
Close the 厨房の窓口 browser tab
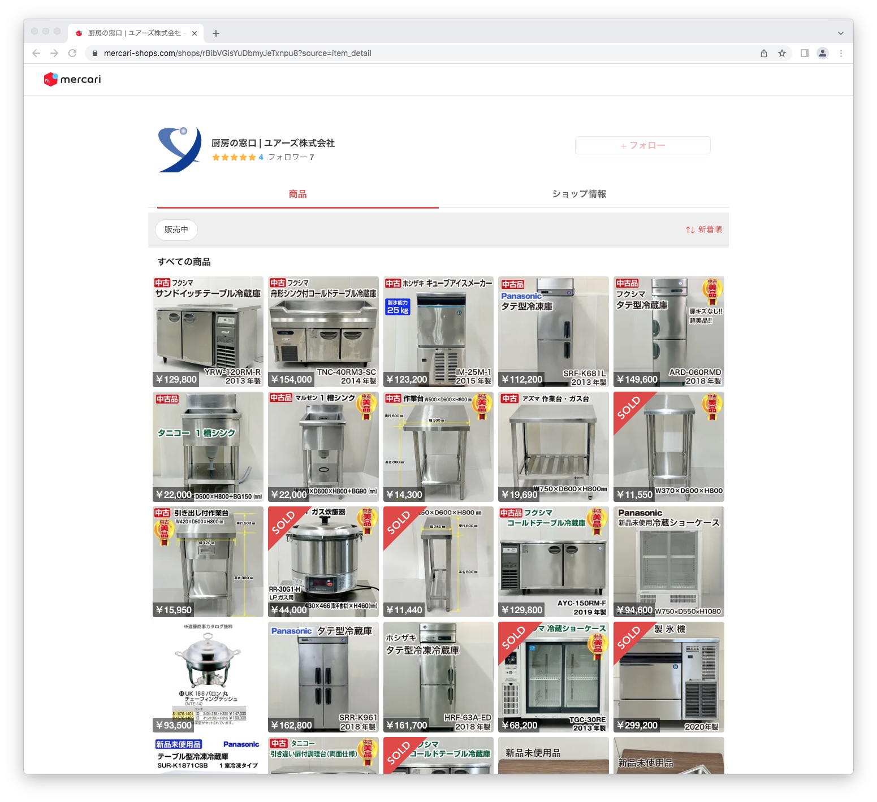point(195,33)
